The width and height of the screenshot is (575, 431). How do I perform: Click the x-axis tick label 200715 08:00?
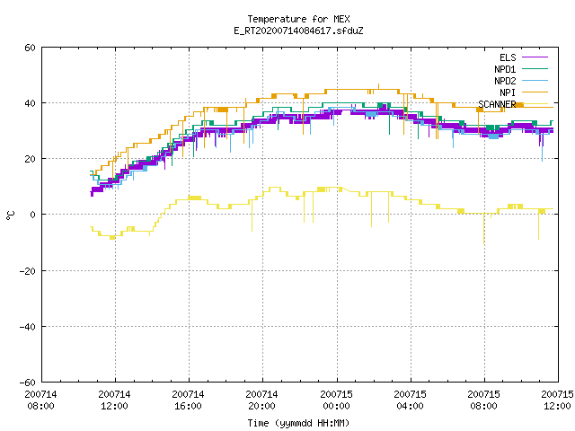coord(483,400)
